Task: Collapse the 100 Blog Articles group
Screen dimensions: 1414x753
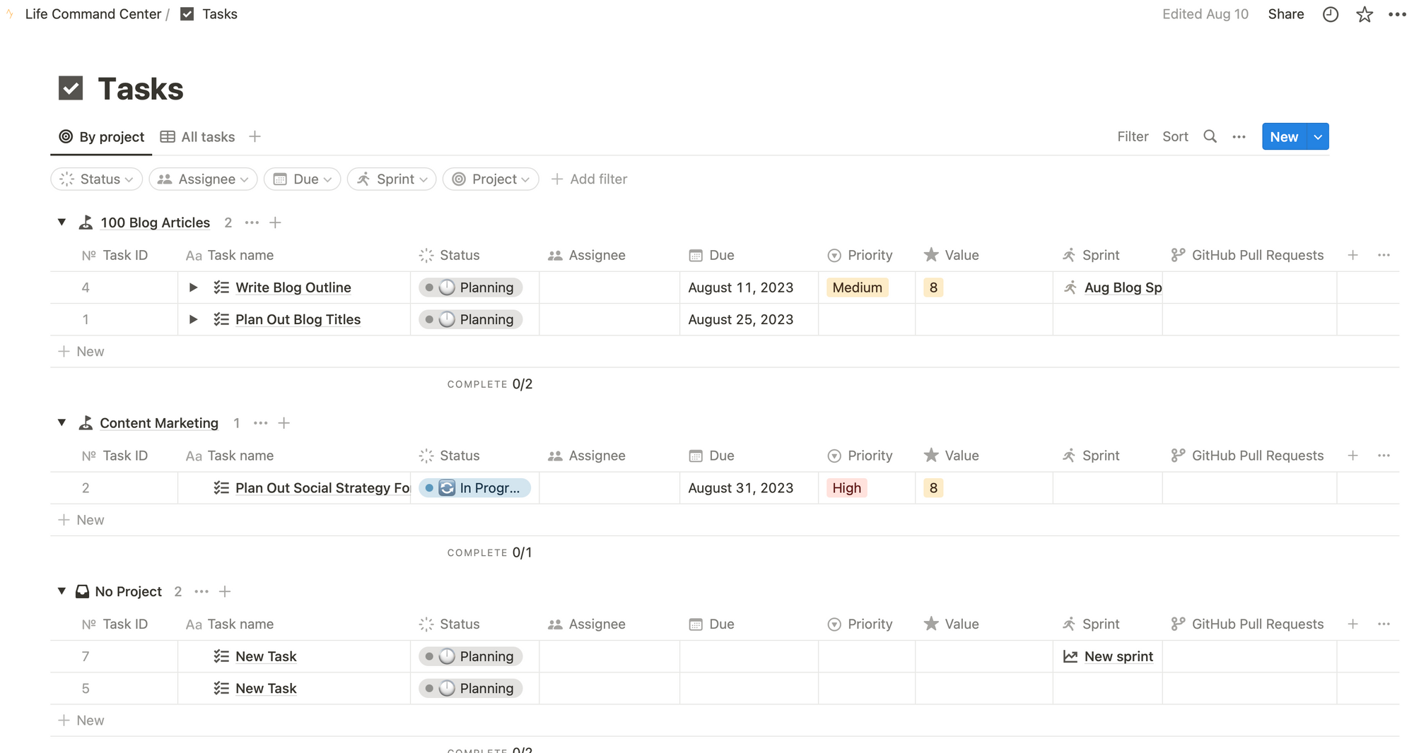Action: [x=62, y=222]
